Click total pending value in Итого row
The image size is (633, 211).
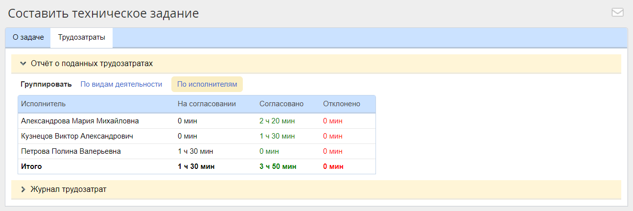pyautogui.click(x=196, y=166)
